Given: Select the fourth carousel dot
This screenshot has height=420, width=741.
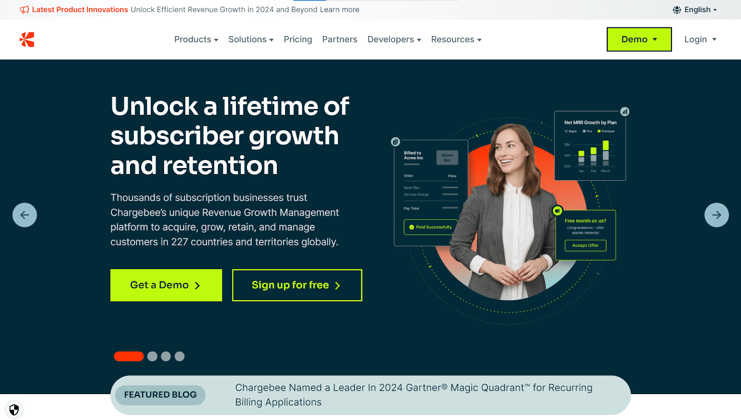Looking at the screenshot, I should tap(180, 356).
